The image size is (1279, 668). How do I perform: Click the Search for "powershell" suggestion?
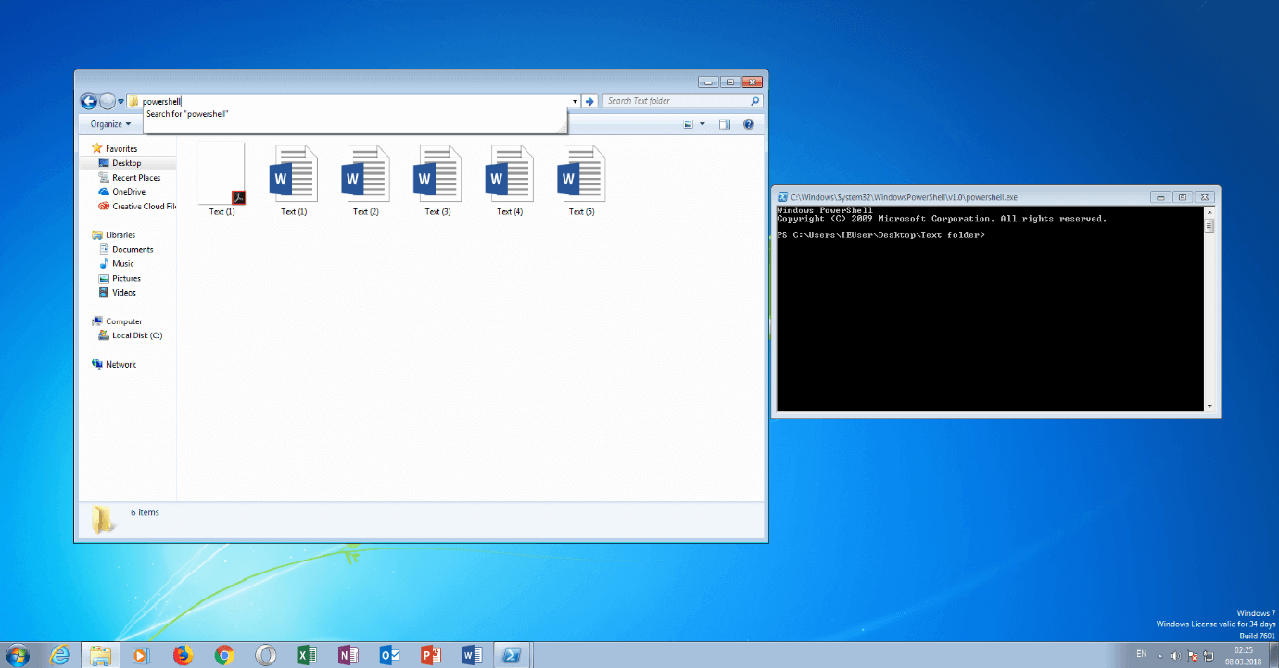coord(187,114)
